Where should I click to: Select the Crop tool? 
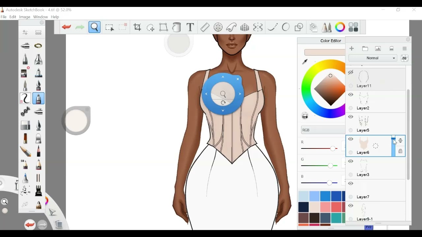pyautogui.click(x=137, y=27)
